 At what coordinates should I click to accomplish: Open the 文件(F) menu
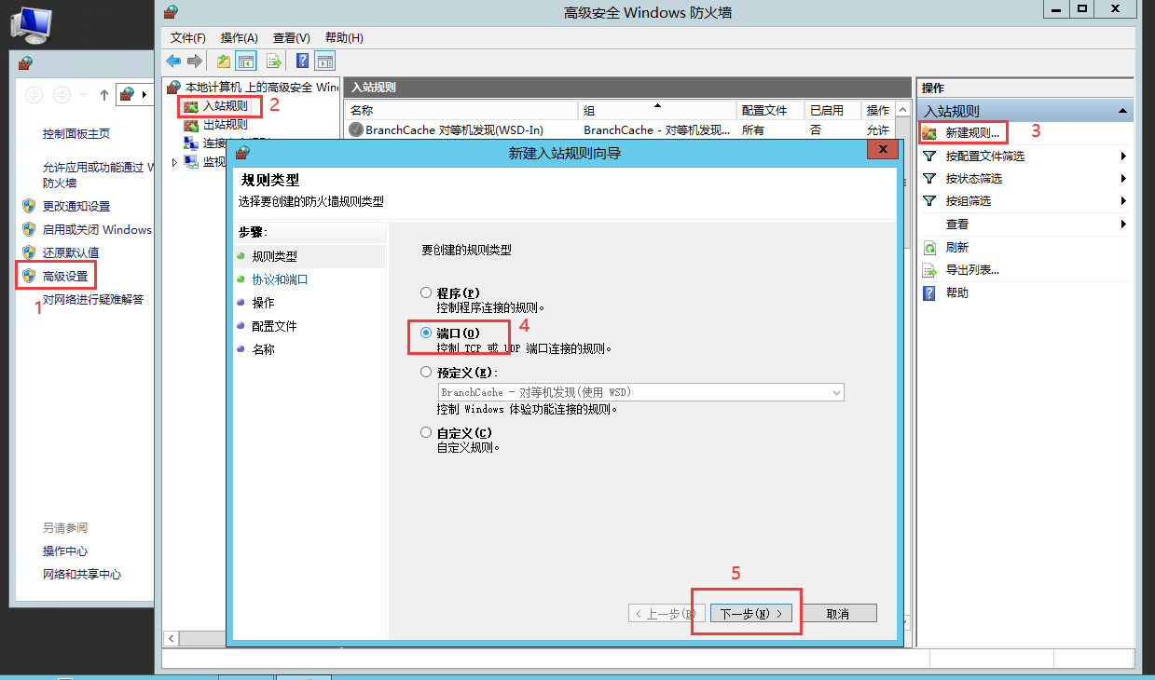click(x=188, y=37)
